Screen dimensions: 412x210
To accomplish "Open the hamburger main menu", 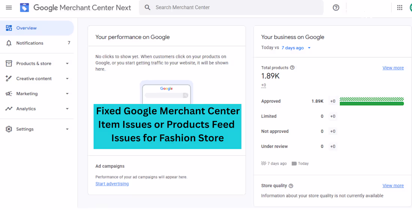I will (x=9, y=7).
